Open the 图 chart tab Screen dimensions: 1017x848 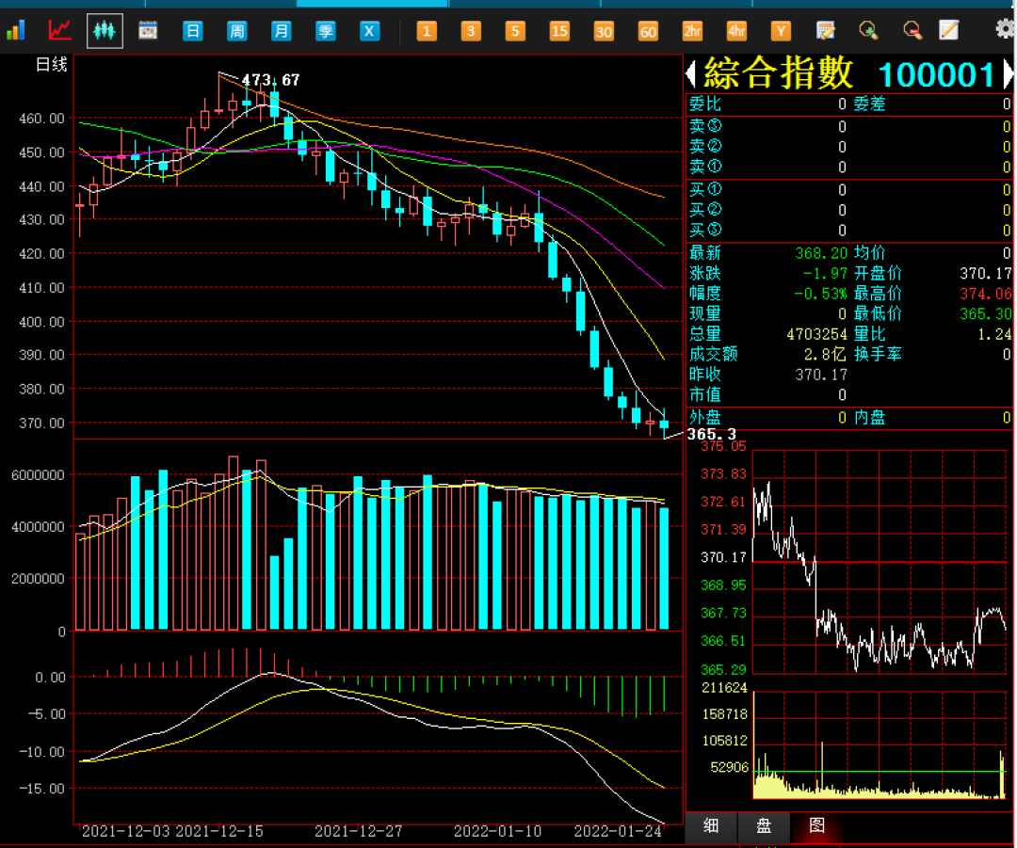tap(817, 826)
